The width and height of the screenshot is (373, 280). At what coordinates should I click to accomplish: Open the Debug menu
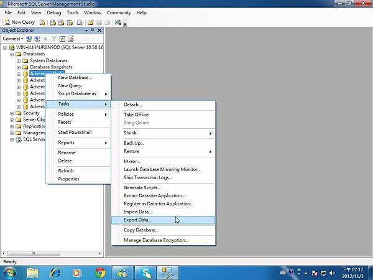point(53,12)
